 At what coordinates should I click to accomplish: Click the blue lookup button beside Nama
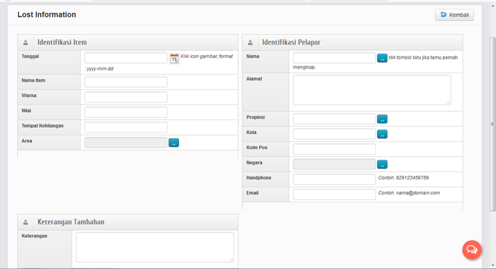click(382, 58)
